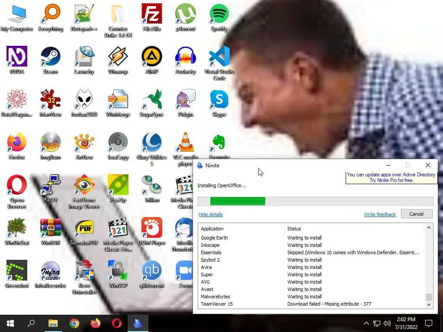Select the NVDA desktop shortcut
Image resolution: width=443 pixels, height=332 pixels.
coord(17,60)
